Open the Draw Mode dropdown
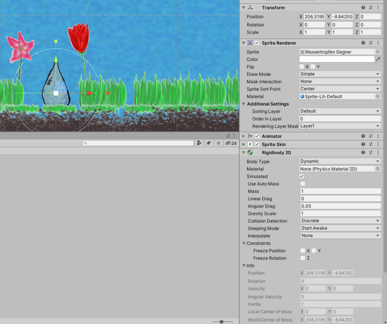Image resolution: width=387 pixels, height=324 pixels. coord(340,74)
